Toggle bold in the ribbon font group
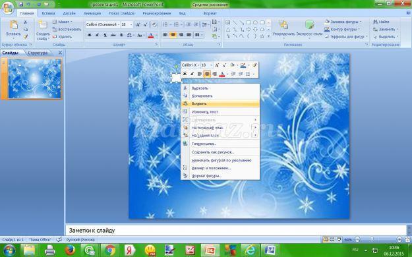This screenshot has width=412, height=257. point(90,35)
